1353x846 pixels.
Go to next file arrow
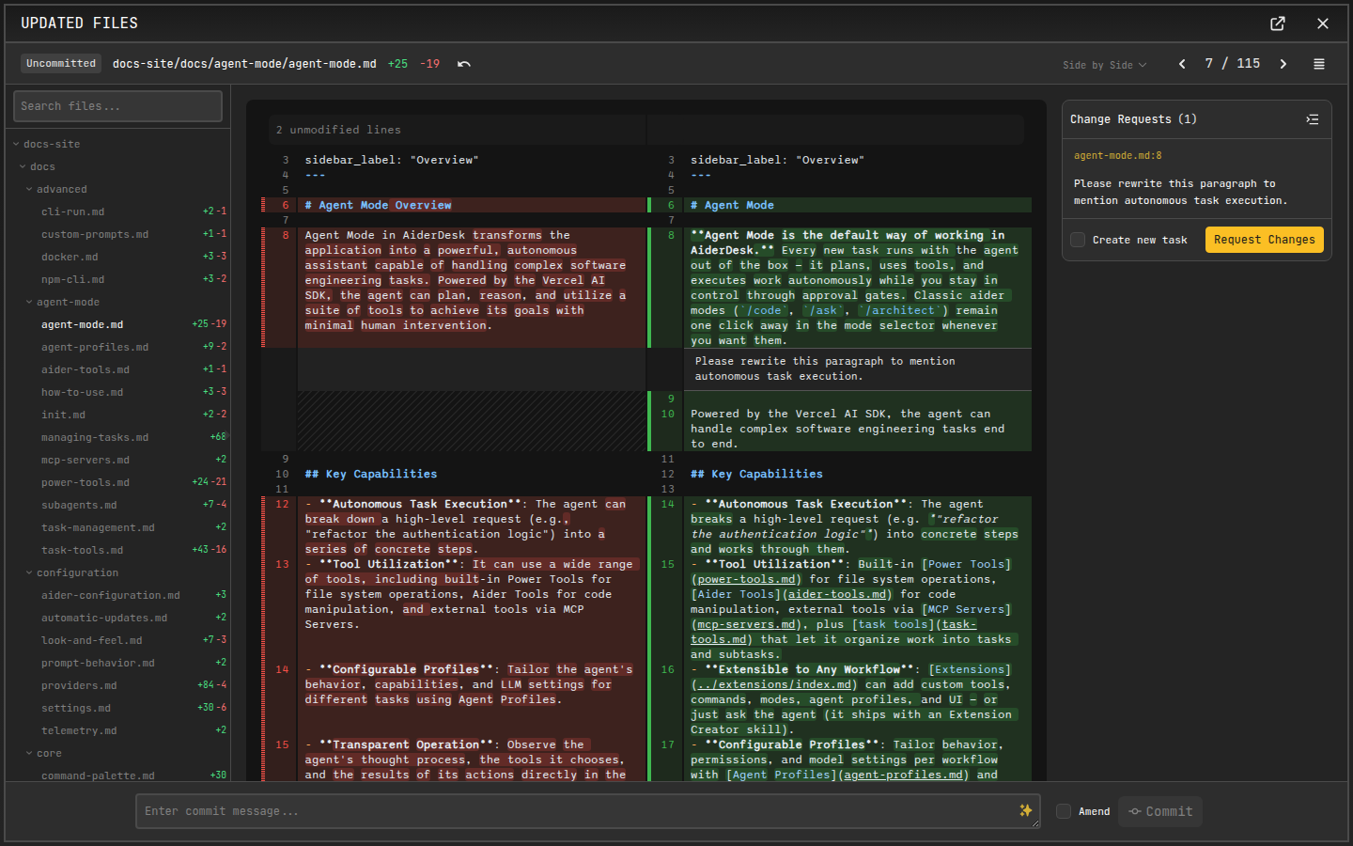point(1283,64)
